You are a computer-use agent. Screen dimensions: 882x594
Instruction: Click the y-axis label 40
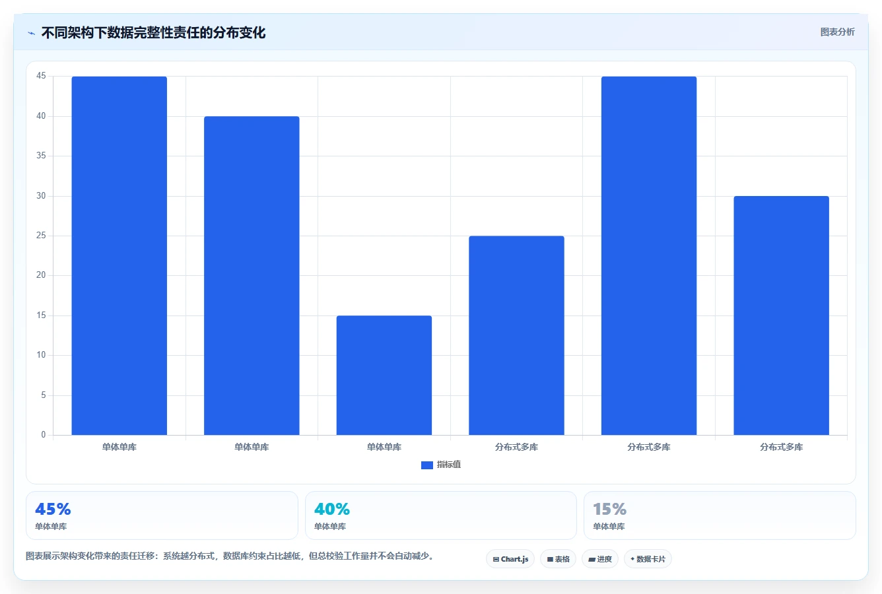[x=41, y=116]
